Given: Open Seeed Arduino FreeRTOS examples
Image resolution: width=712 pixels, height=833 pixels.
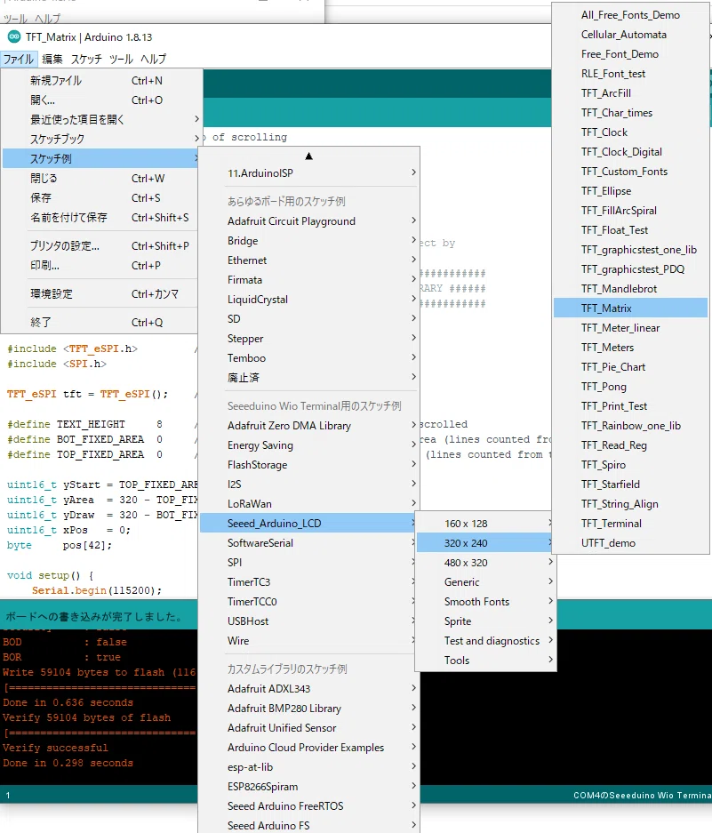Looking at the screenshot, I should (309, 806).
